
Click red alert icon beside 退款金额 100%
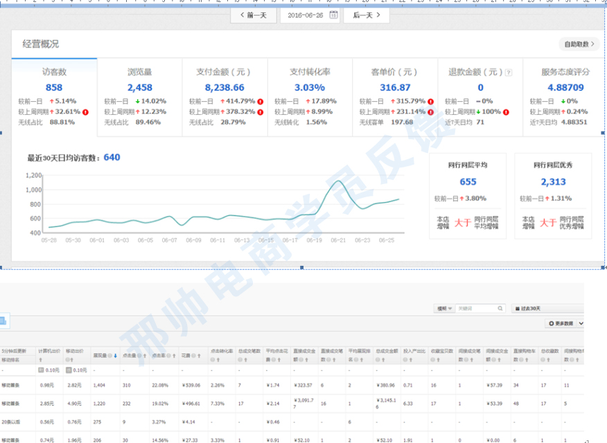coord(507,111)
